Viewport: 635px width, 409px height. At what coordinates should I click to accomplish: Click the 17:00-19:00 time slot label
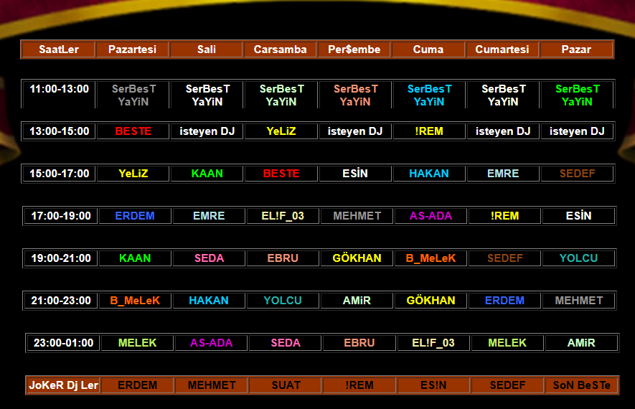tap(61, 216)
